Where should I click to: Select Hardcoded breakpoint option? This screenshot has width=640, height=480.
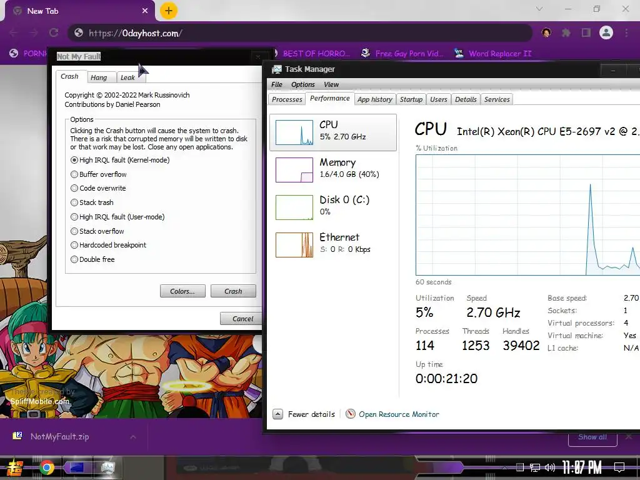click(108, 245)
